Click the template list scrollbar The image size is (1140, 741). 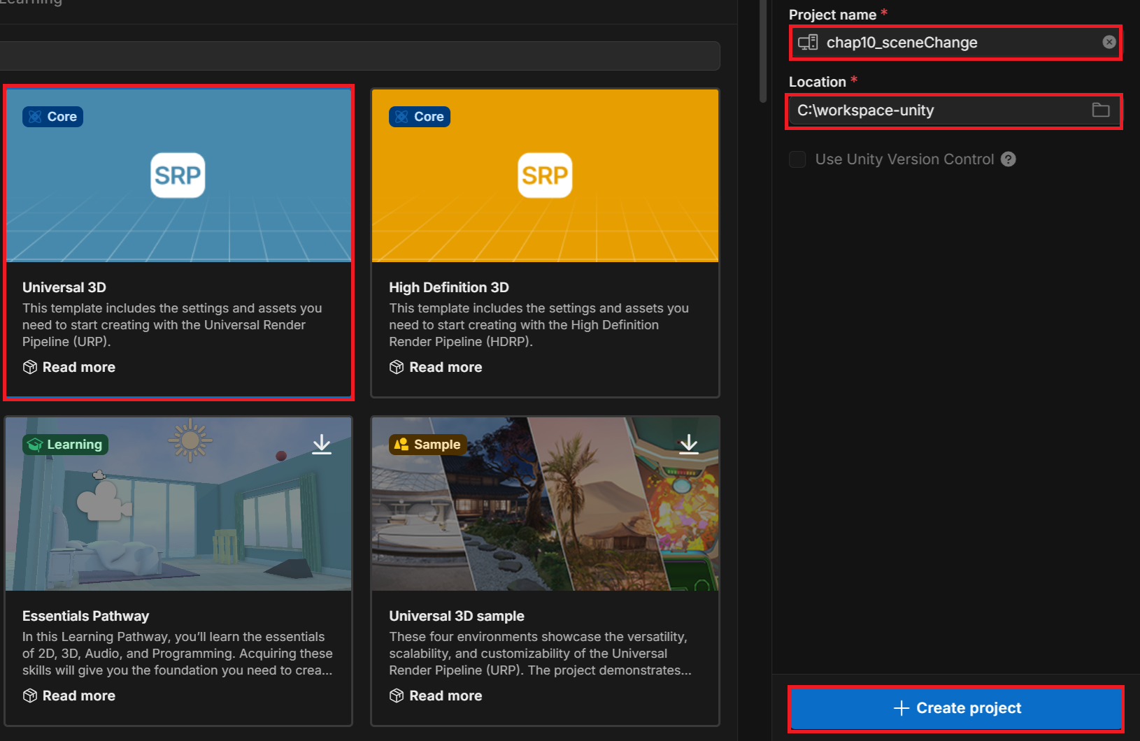763,52
